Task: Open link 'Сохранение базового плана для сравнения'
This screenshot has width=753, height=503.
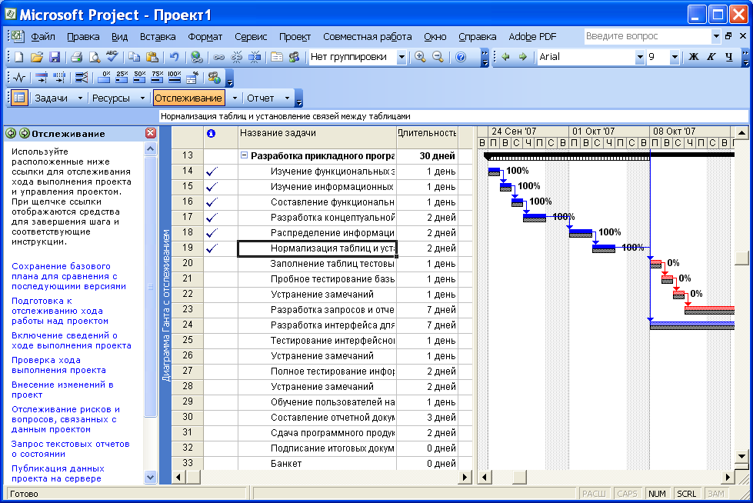Action: tap(68, 276)
